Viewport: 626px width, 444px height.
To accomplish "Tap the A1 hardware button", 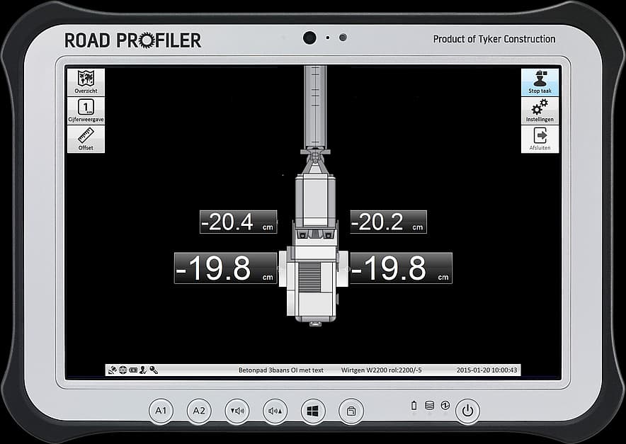I will click(x=161, y=411).
